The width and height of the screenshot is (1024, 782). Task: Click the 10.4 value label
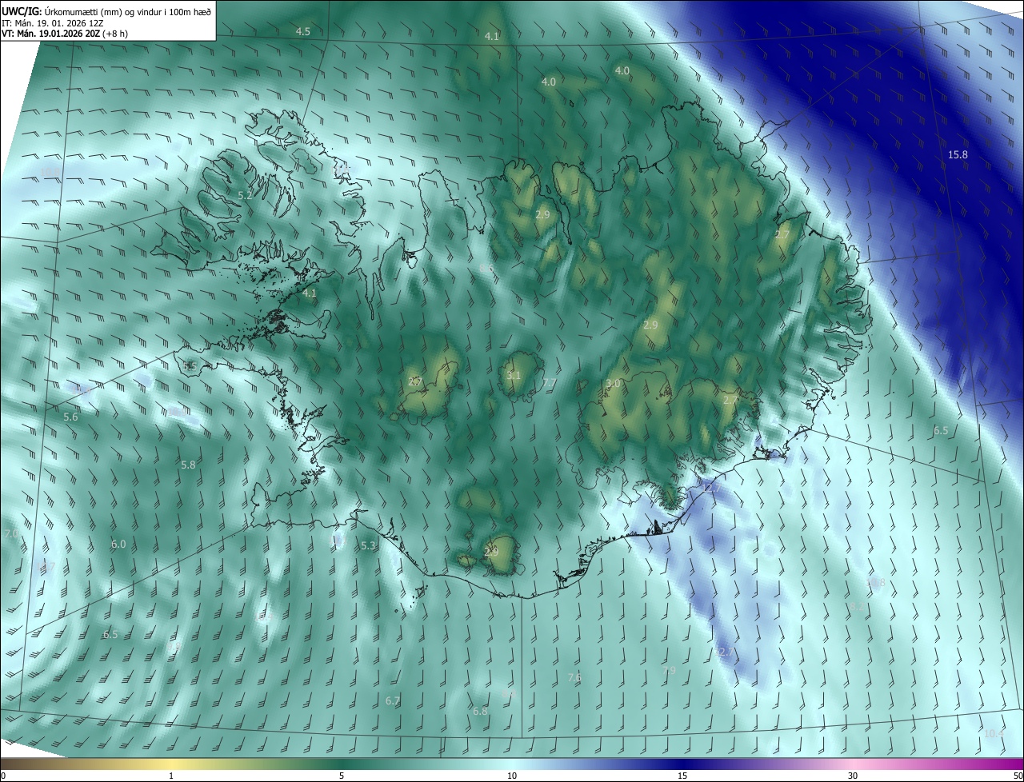click(x=994, y=733)
